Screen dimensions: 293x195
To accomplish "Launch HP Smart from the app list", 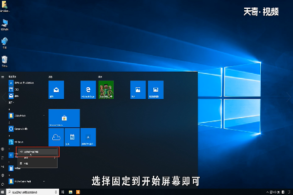I will 26,142.
